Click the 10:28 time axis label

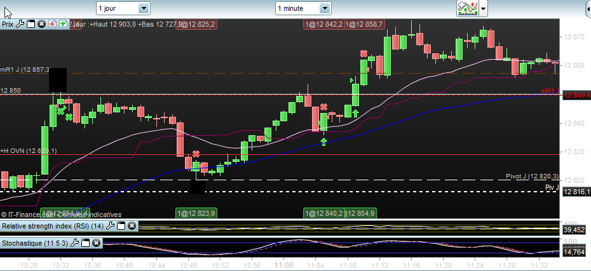(x=29, y=265)
